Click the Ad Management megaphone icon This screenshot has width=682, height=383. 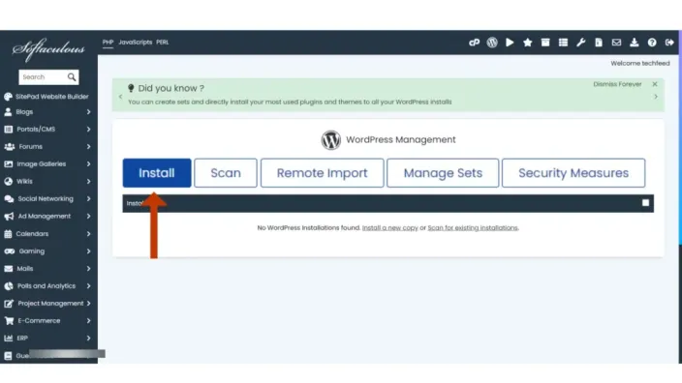pyautogui.click(x=9, y=217)
